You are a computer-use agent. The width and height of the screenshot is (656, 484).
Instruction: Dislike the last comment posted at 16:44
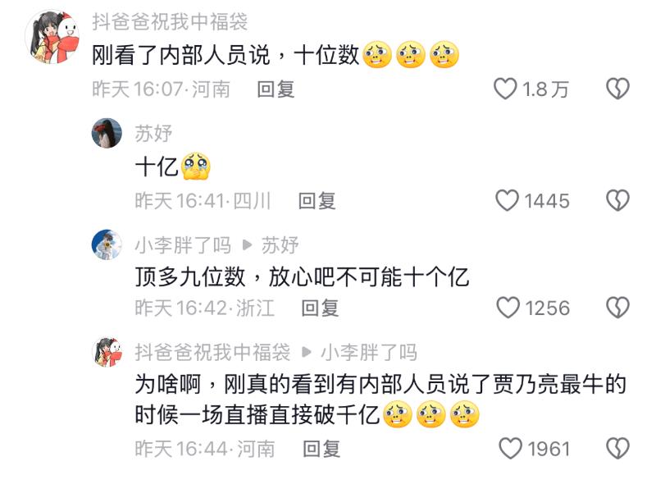click(618, 449)
